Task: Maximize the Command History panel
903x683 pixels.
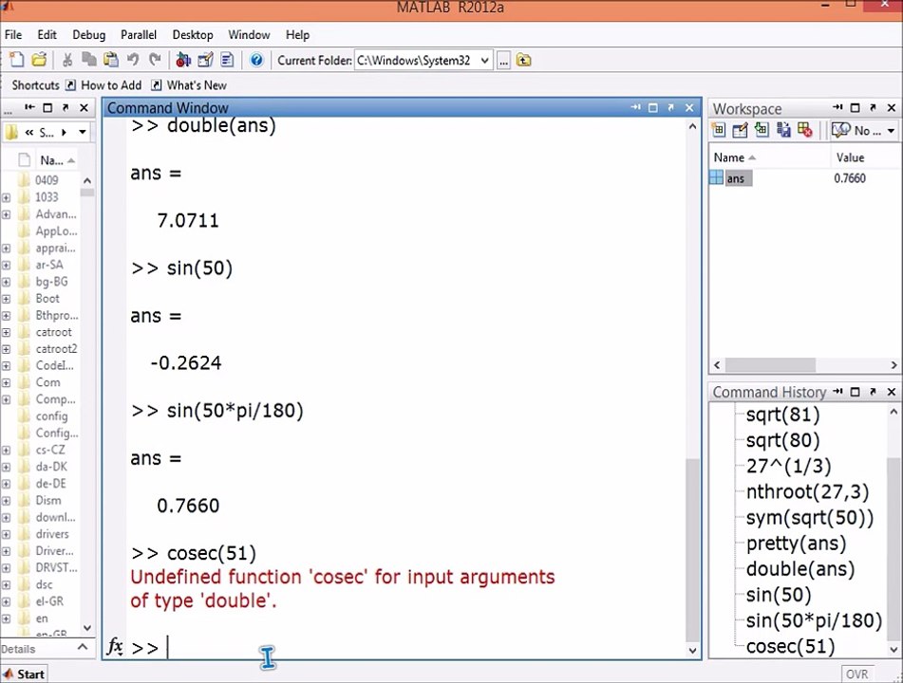Action: coord(856,391)
